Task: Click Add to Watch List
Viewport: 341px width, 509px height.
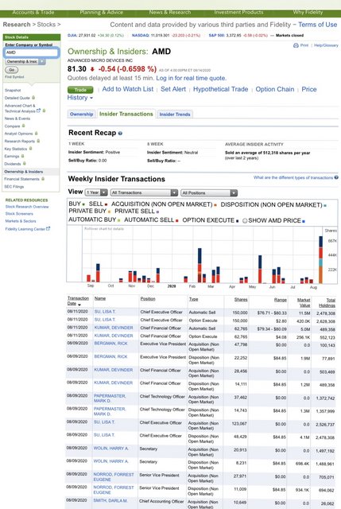Action: pyautogui.click(x=127, y=89)
